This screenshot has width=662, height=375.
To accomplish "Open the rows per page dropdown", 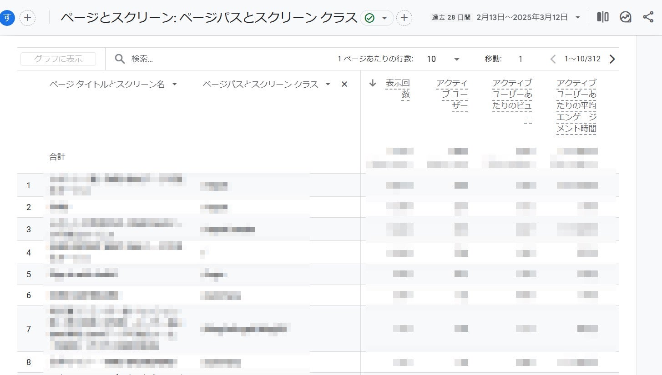I will 457,59.
